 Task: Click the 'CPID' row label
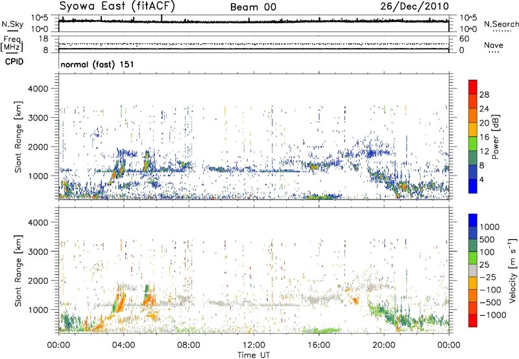(14, 62)
